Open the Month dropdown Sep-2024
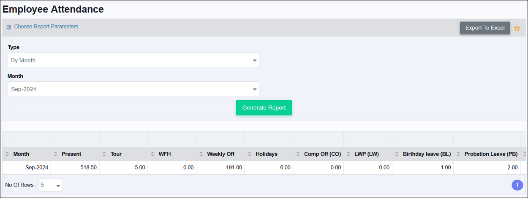The height and width of the screenshot is (198, 528). [133, 89]
